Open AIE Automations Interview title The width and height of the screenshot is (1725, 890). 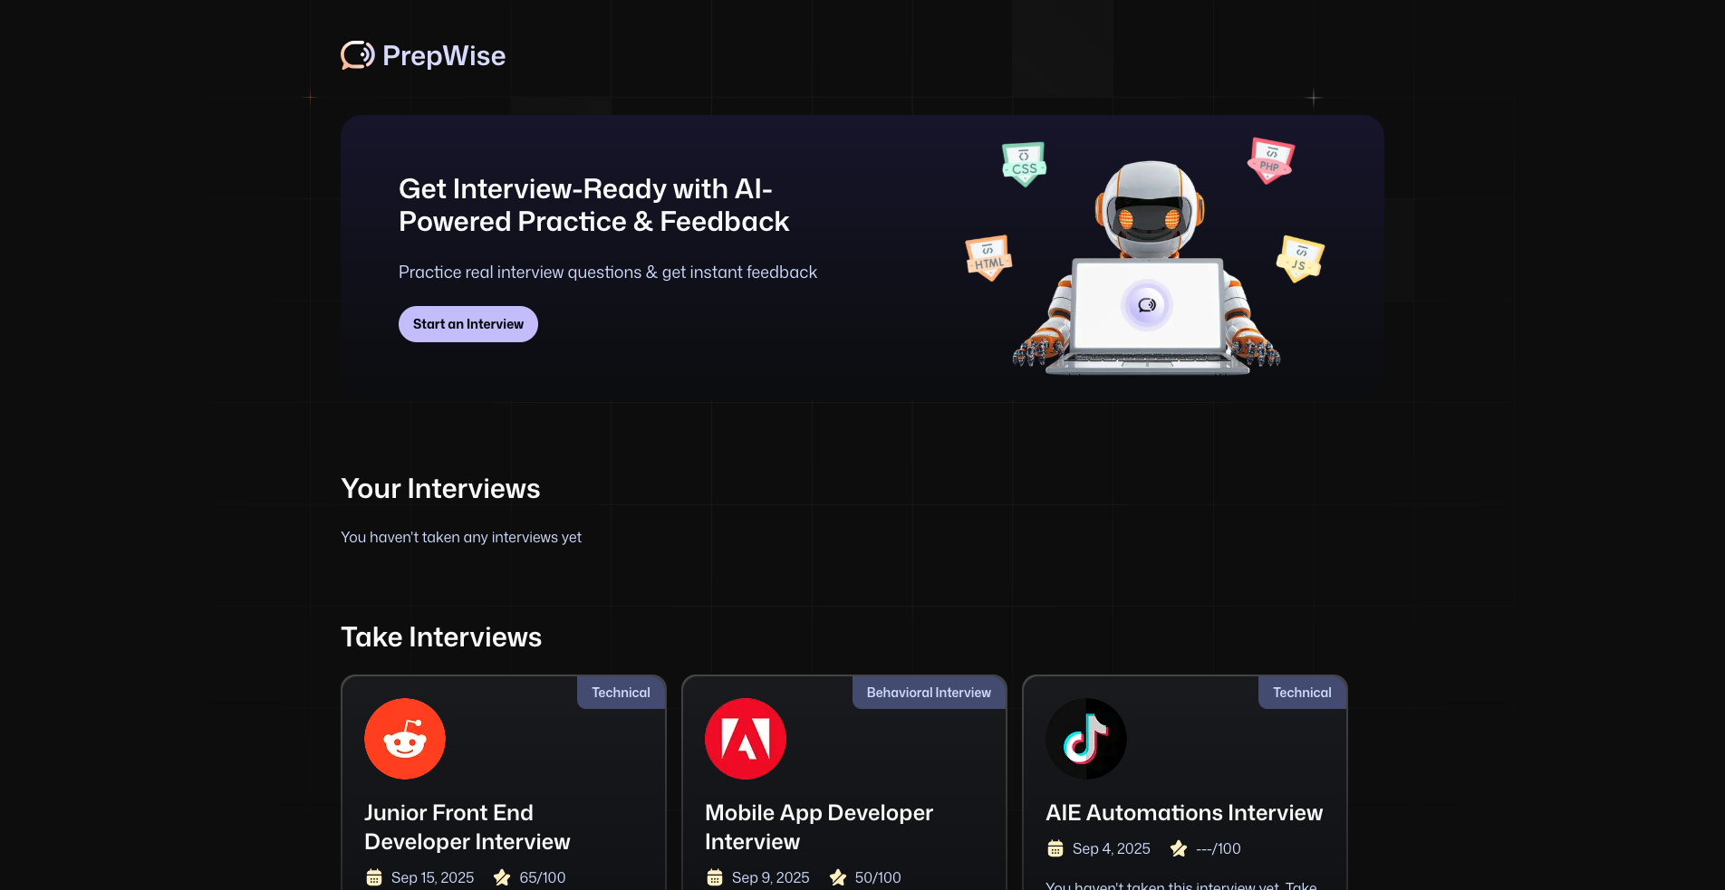[x=1184, y=813]
